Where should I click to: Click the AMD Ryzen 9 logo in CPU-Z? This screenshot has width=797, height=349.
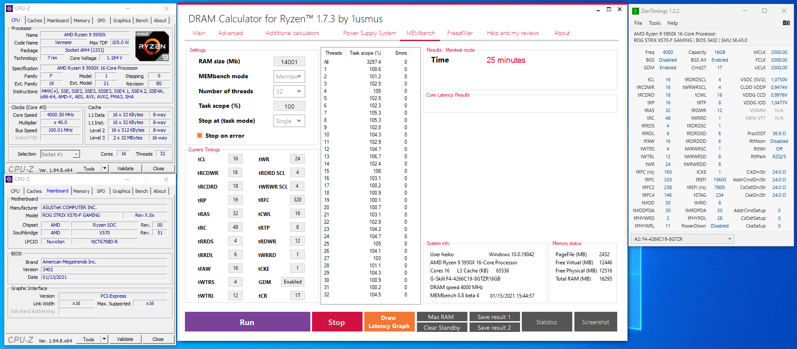152,46
